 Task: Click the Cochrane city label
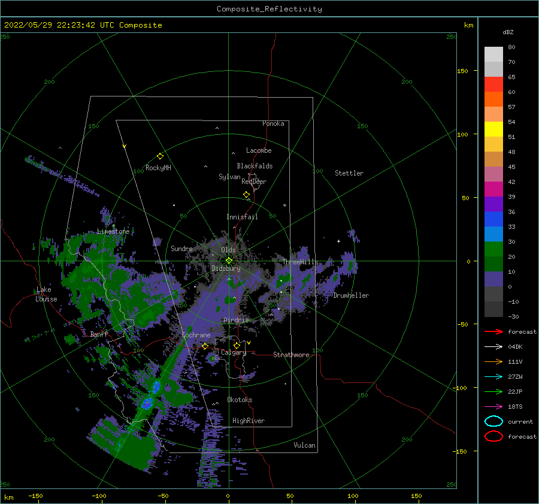coord(196,335)
